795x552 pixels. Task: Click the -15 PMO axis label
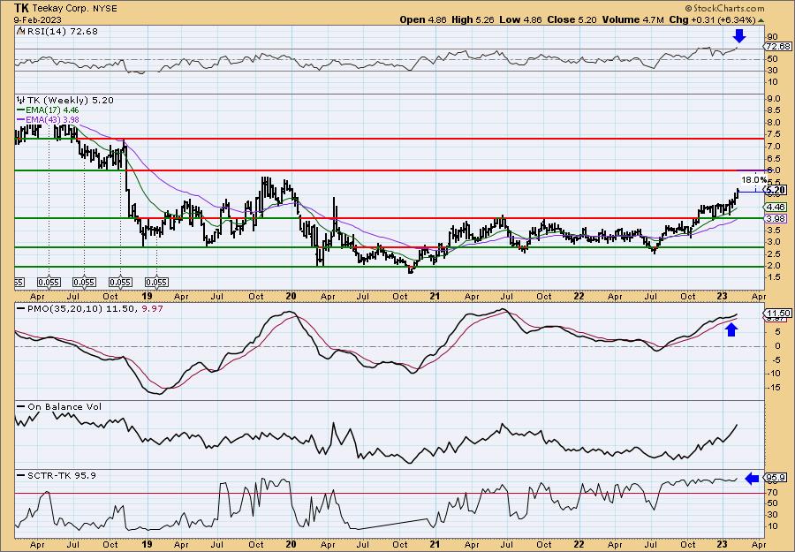(x=773, y=387)
